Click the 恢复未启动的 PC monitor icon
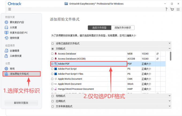 coord(6,32)
